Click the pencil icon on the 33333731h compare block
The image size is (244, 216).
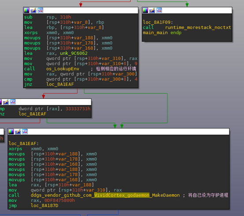[x=6, y=102]
